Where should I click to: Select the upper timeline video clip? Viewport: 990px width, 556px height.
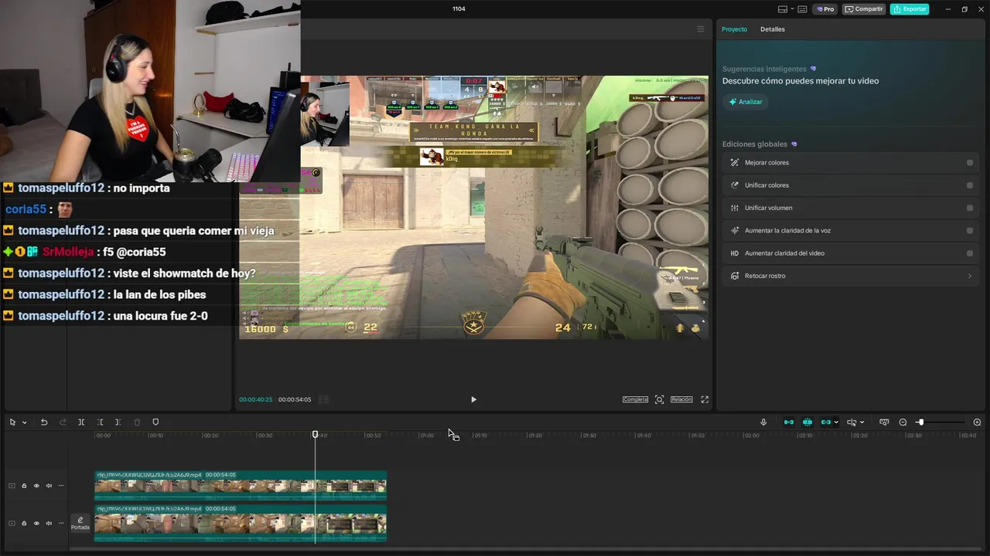click(241, 486)
